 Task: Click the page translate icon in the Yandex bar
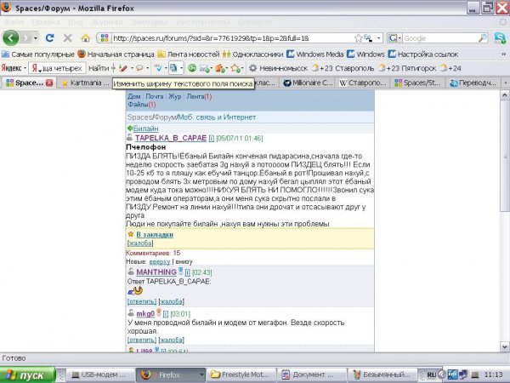click(173, 68)
